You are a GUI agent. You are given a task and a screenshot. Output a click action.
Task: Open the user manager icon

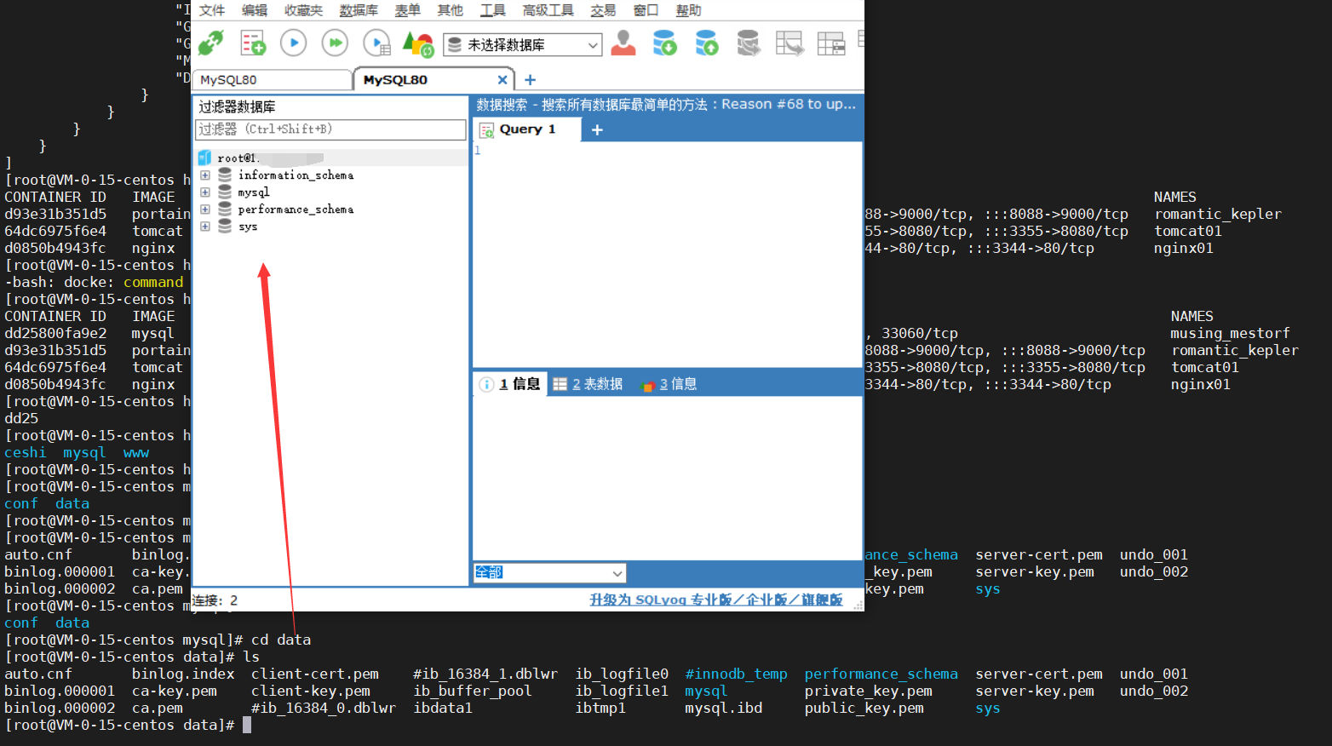pos(623,43)
